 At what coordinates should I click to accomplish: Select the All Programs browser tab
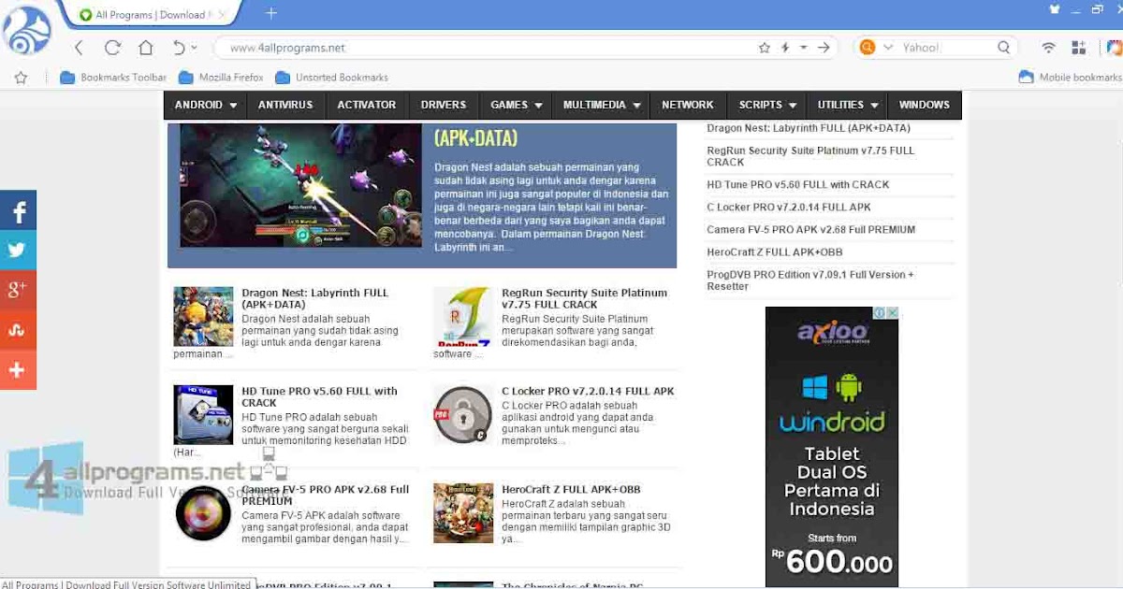(150, 14)
